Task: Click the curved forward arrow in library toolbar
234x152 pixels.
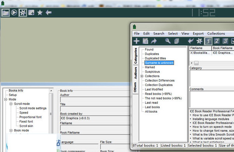Action: pyautogui.click(x=154, y=41)
